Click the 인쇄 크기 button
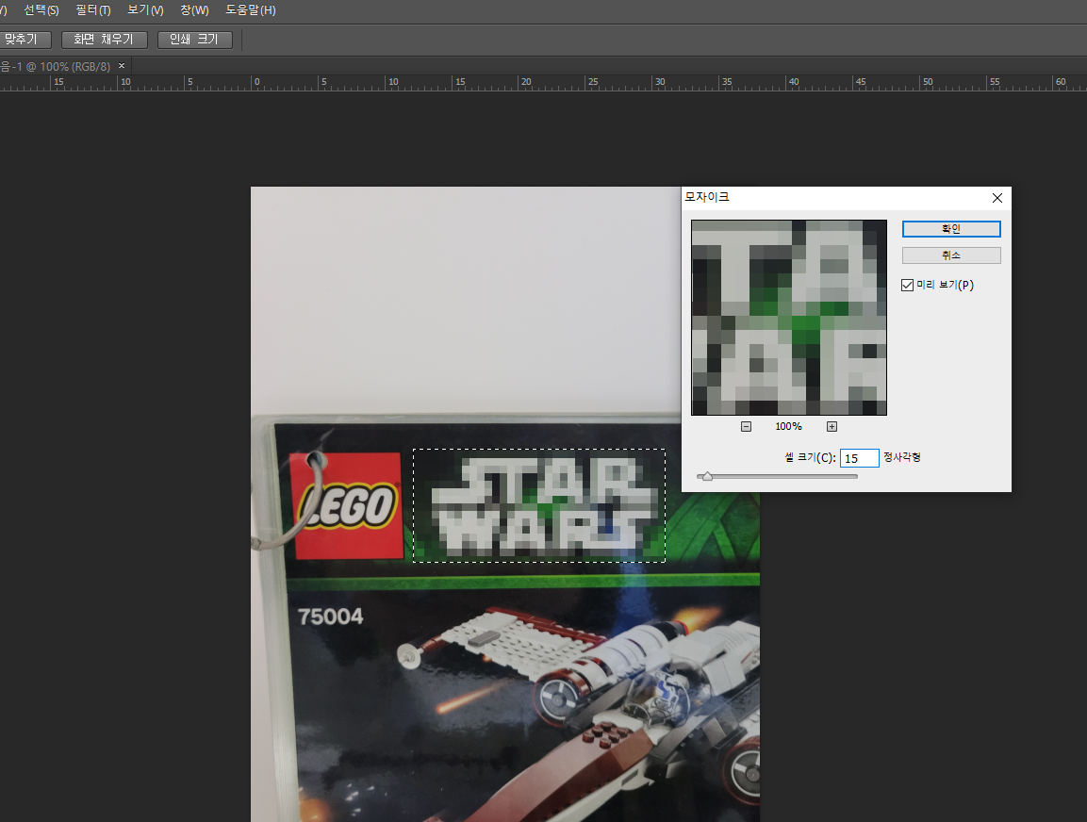The image size is (1087, 822). click(x=194, y=40)
